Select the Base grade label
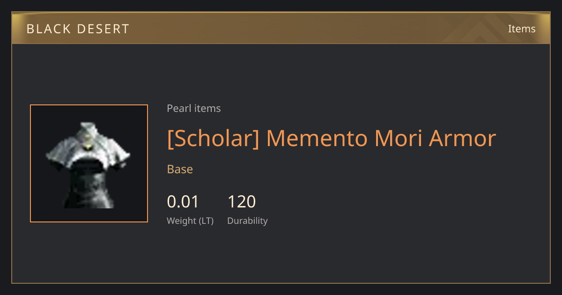The height and width of the screenshot is (295, 562). coord(180,169)
